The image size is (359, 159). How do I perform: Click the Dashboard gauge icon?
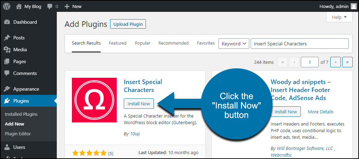pyautogui.click(x=7, y=22)
